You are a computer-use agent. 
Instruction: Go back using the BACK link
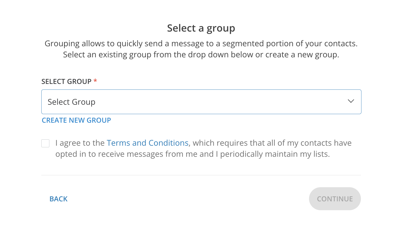click(x=58, y=199)
